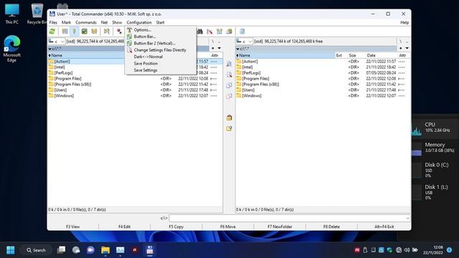Click the copy files icon in vertical bar
This screenshot has height=258, width=459.
click(x=229, y=85)
